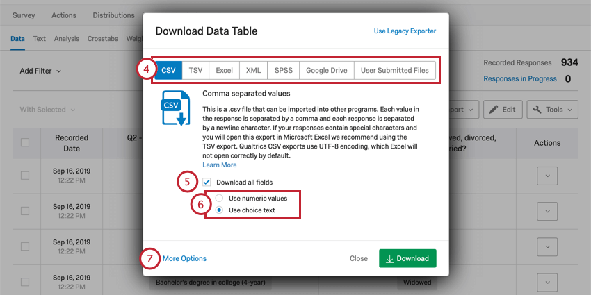This screenshot has width=591, height=295.
Task: Open the Use Legacy Exporter link
Action: point(405,31)
